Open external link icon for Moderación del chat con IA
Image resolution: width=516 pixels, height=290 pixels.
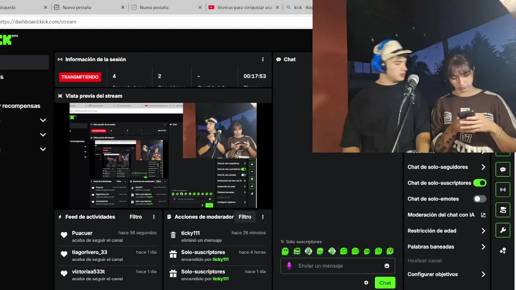click(483, 215)
